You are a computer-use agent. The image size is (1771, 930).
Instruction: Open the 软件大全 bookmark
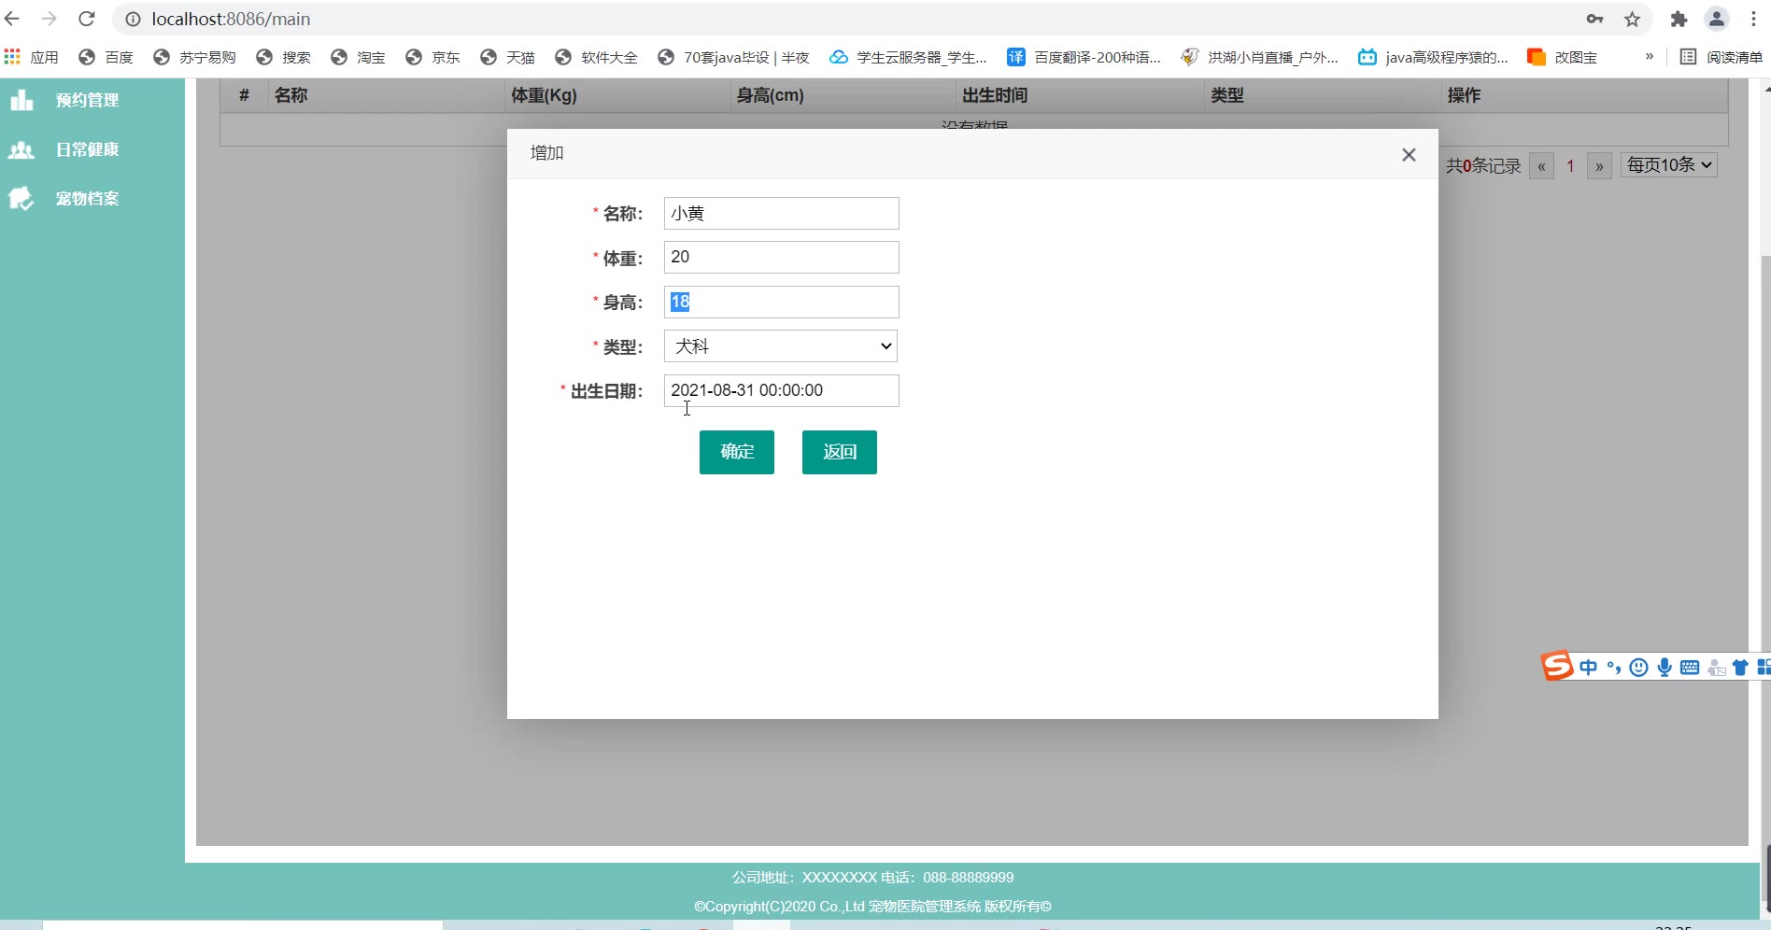click(x=596, y=57)
